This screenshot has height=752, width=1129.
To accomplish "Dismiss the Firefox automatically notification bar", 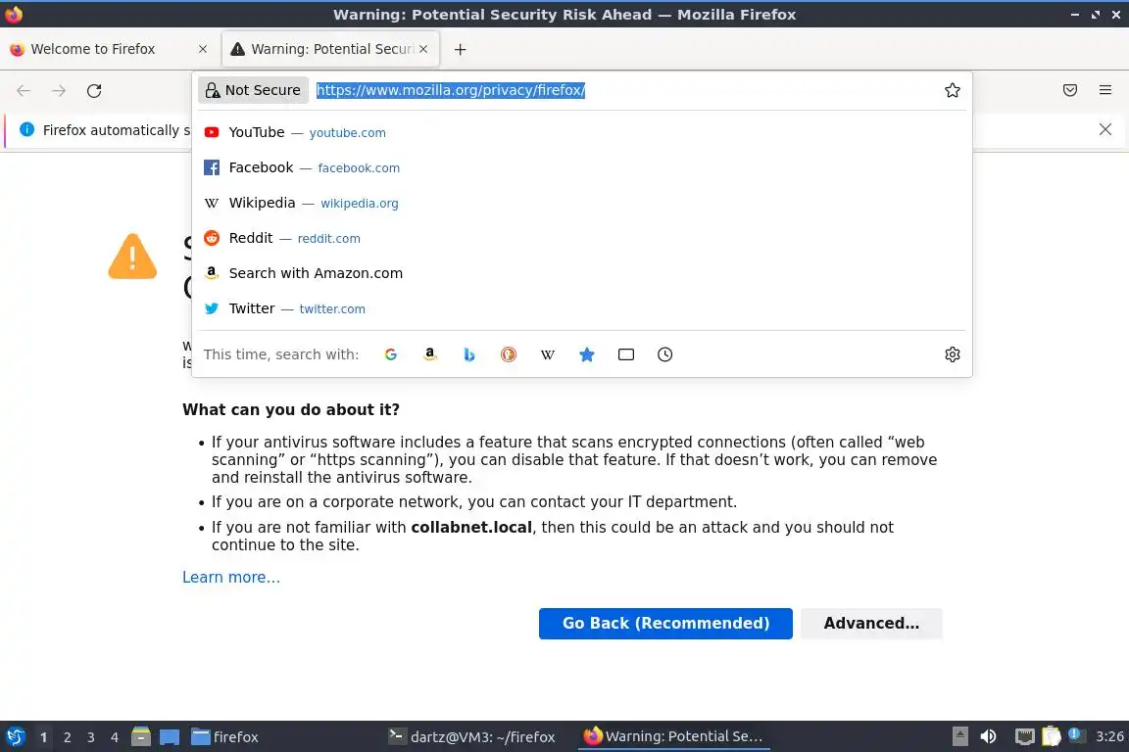I will pos(1105,129).
